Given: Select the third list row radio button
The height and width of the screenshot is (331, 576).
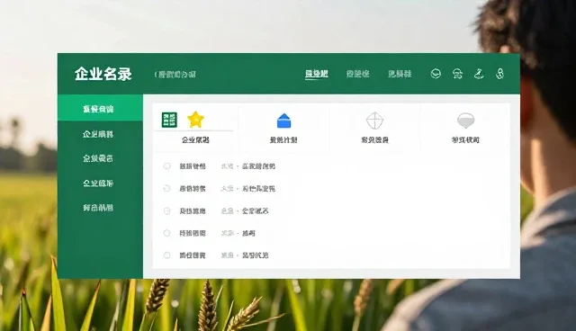Looking at the screenshot, I should tap(166, 210).
